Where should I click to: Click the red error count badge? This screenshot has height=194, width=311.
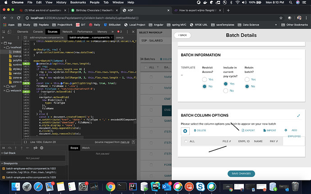click(x=119, y=32)
